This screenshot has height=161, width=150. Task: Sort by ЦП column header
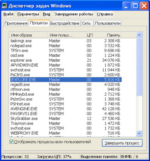84,35
